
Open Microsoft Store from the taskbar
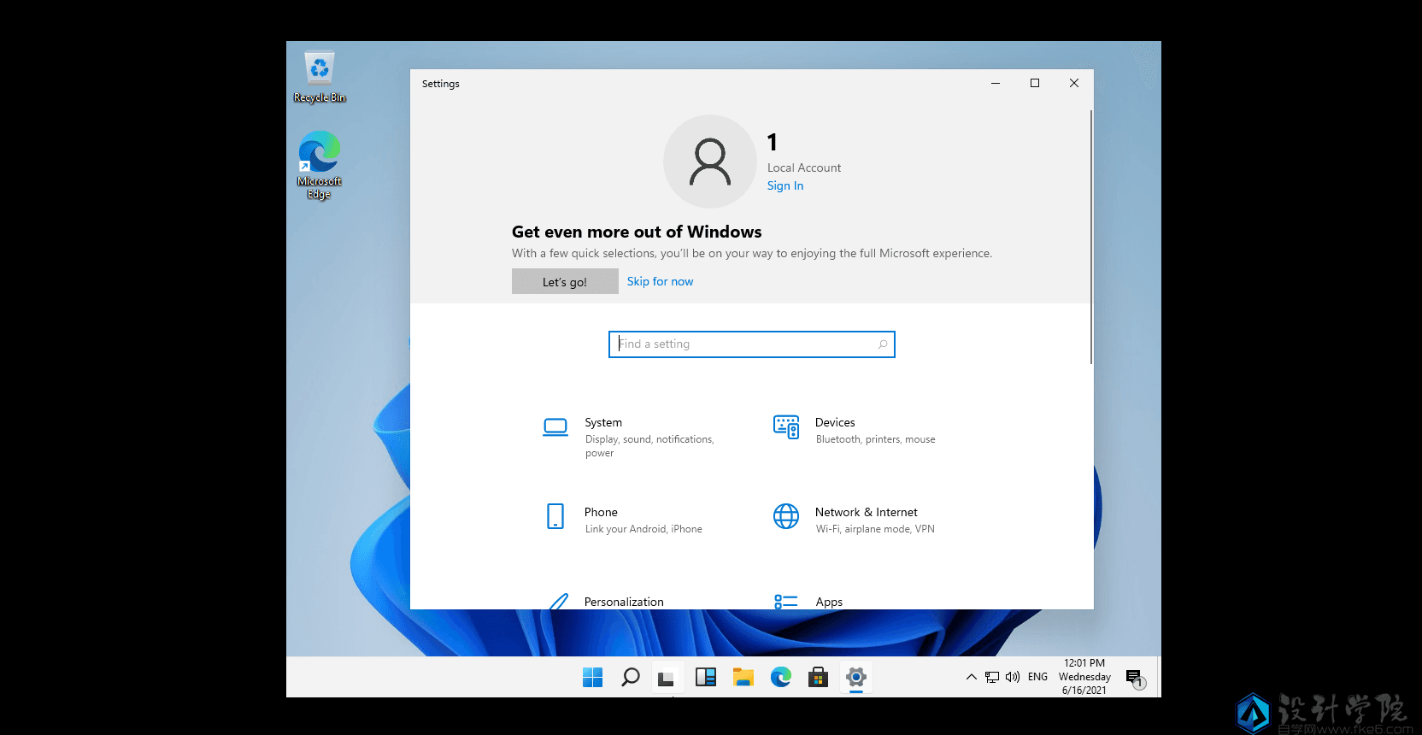point(819,678)
